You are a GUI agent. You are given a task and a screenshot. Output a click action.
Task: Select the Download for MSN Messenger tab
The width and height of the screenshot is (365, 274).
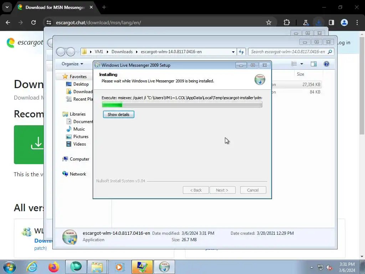(x=55, y=7)
